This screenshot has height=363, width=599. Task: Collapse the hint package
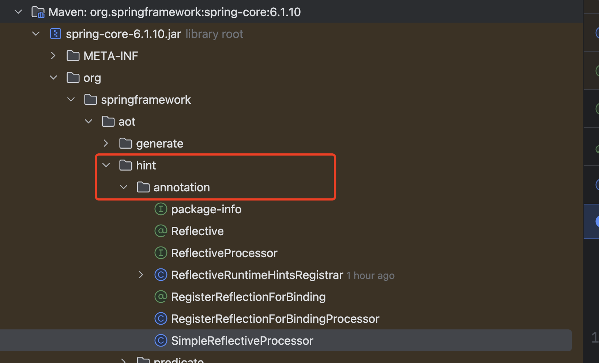tap(106, 165)
